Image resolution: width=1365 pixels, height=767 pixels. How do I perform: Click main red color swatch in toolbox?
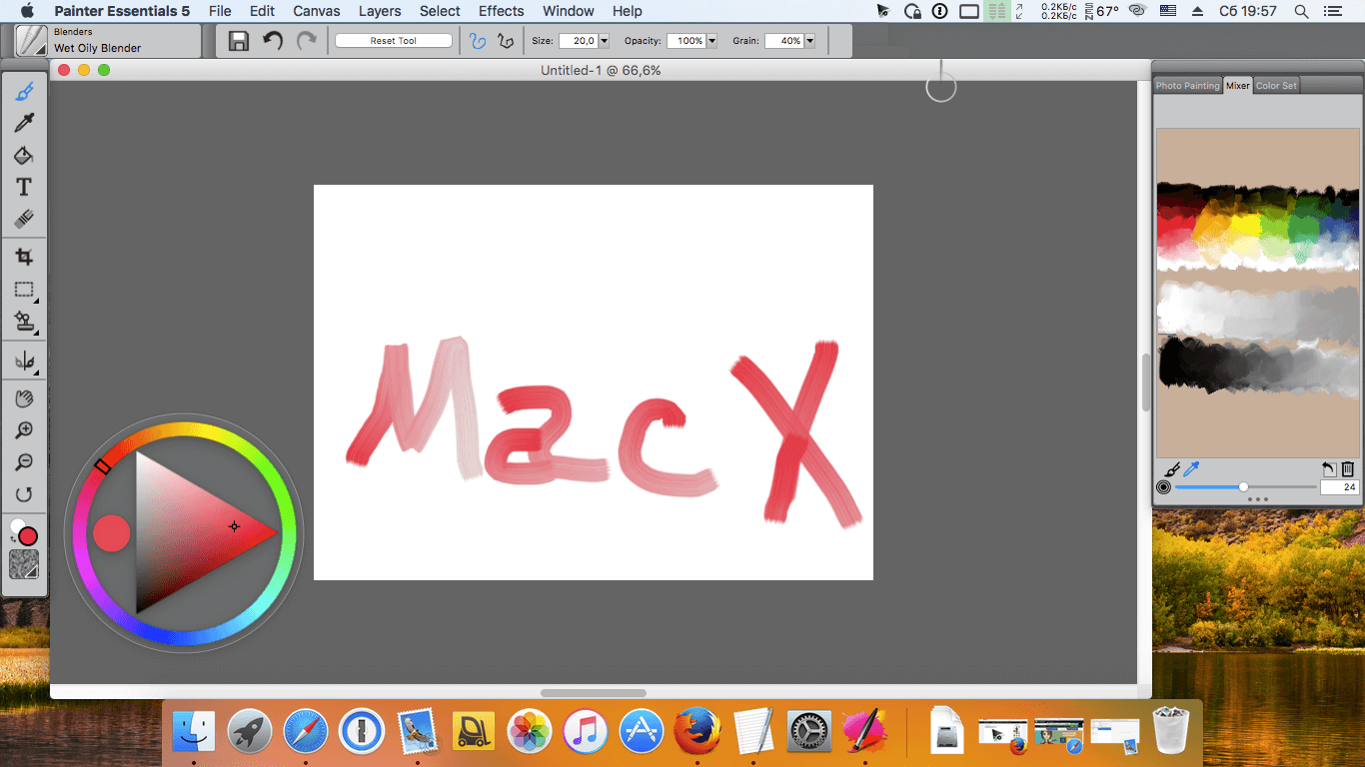(x=28, y=536)
